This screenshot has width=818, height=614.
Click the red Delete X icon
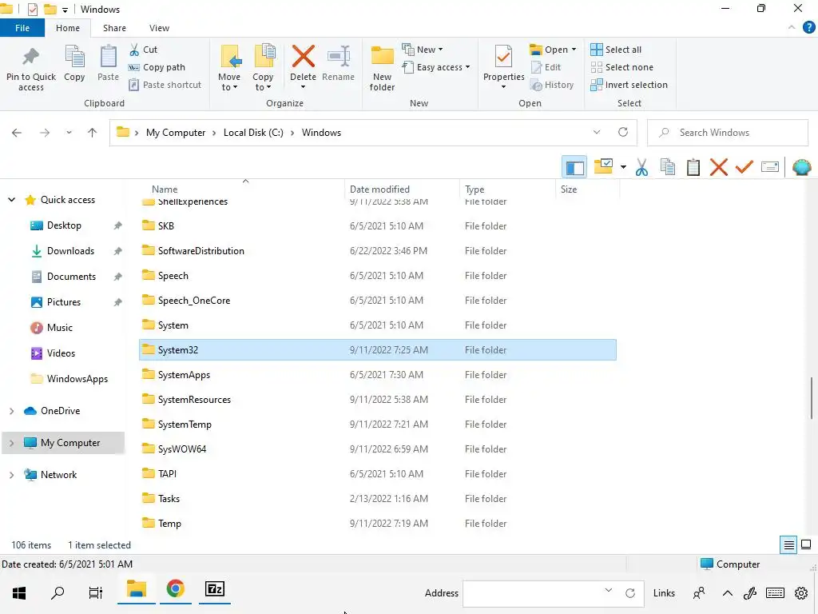[303, 57]
